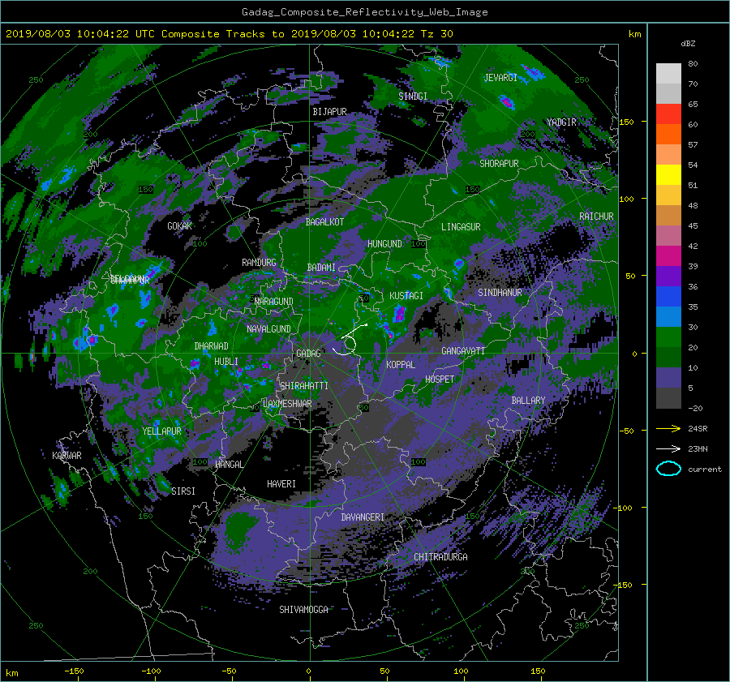Viewport: 730px width, 682px height.
Task: Click the Gadag_Composite_Reflectivity_Web_Image title
Action: [x=364, y=12]
